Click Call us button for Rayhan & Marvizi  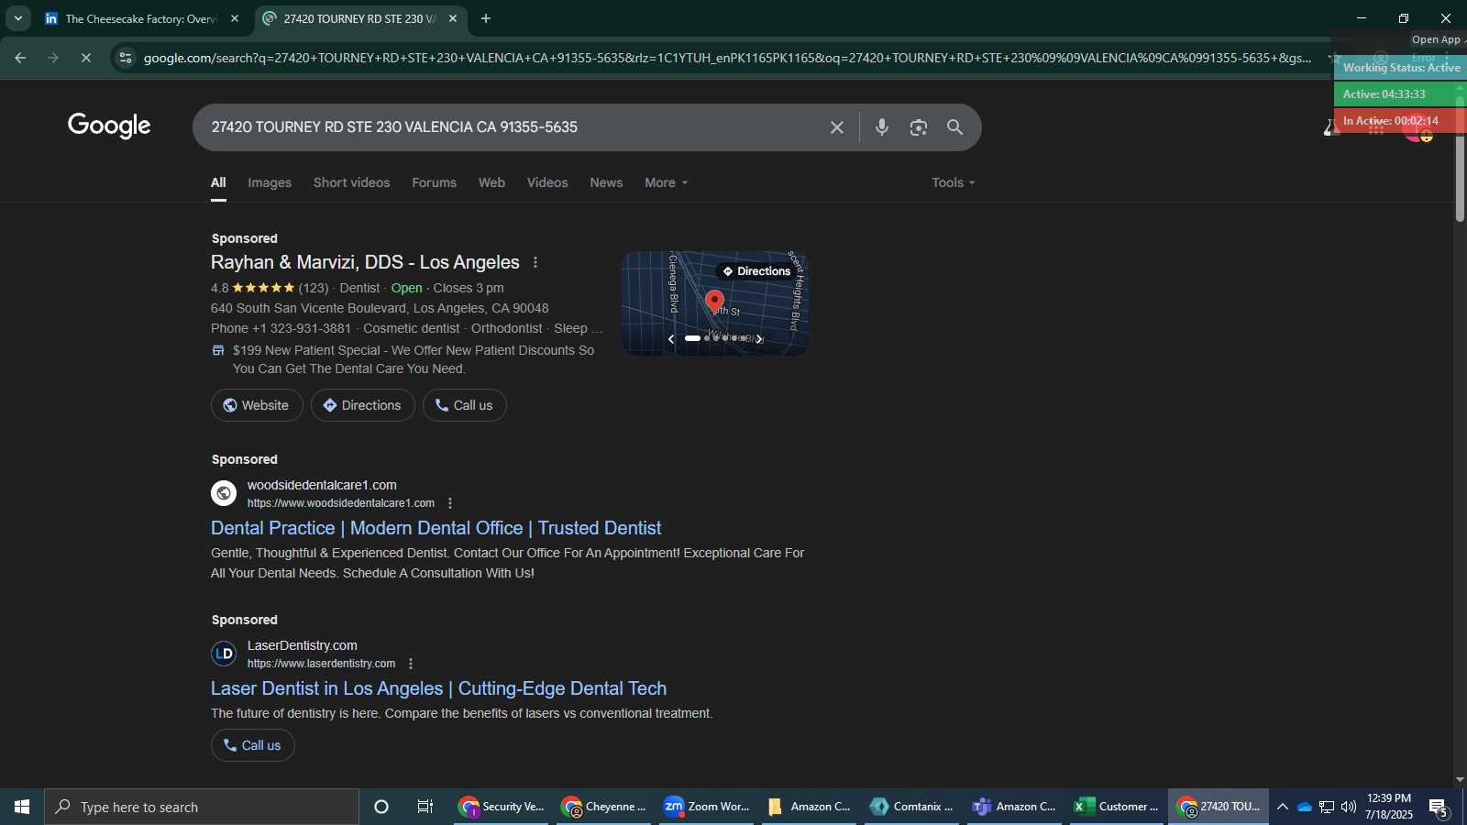pyautogui.click(x=465, y=405)
